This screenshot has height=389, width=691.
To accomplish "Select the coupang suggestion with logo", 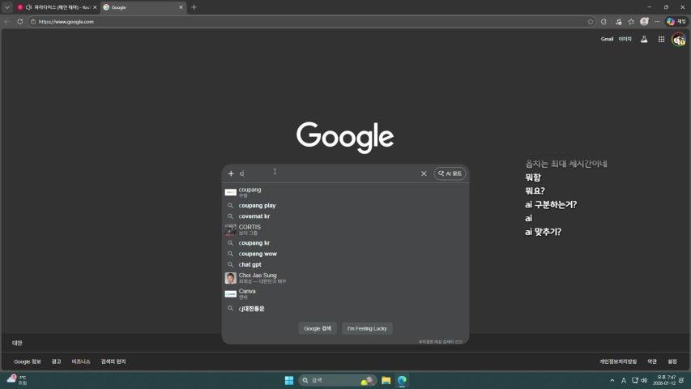I will 345,192.
